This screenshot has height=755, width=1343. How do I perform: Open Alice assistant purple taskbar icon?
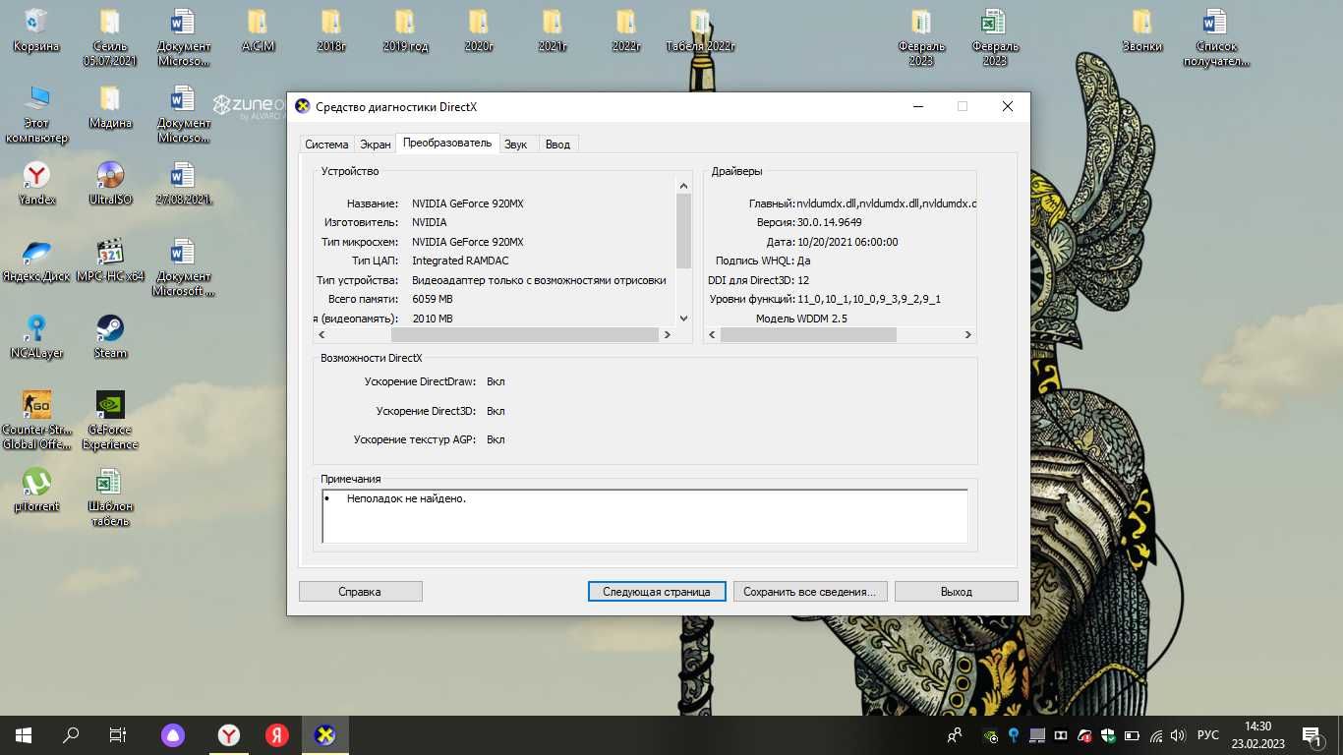coord(173,735)
